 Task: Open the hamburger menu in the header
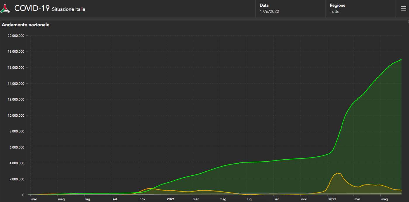(403, 9)
